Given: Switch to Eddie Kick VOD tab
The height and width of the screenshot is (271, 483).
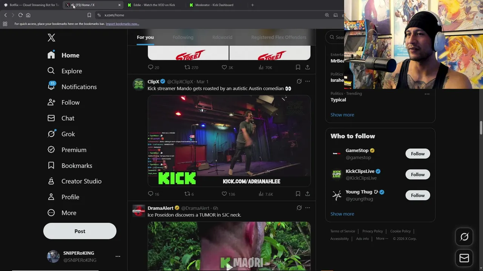Looking at the screenshot, I should [x=155, y=5].
